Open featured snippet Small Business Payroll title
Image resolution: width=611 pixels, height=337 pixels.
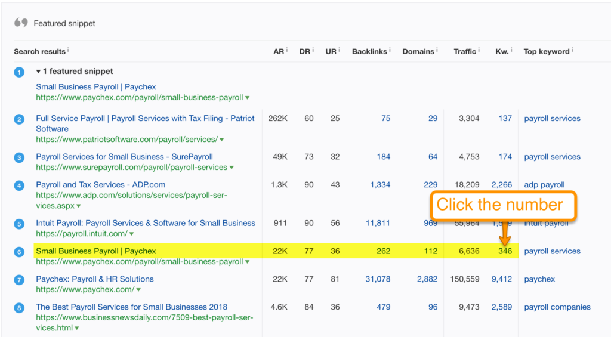click(96, 87)
